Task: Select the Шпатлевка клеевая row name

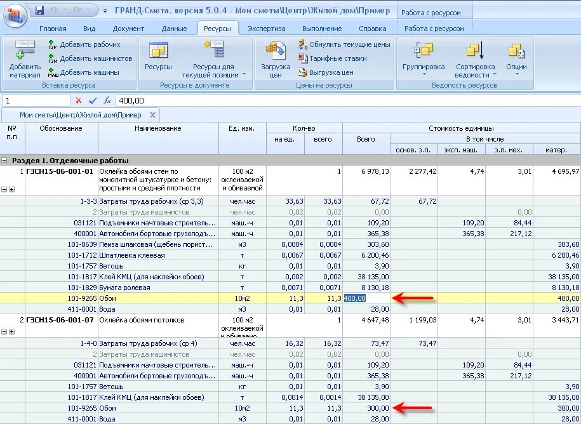Action: click(x=132, y=255)
